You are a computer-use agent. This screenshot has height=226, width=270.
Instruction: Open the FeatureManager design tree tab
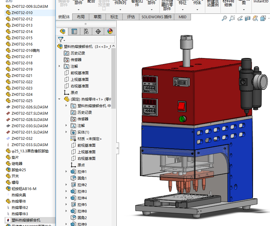tap(62, 31)
